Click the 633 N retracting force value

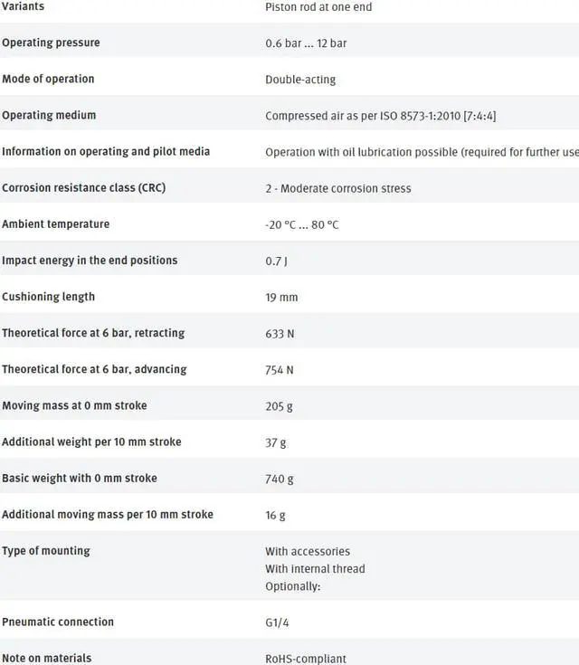click(280, 333)
